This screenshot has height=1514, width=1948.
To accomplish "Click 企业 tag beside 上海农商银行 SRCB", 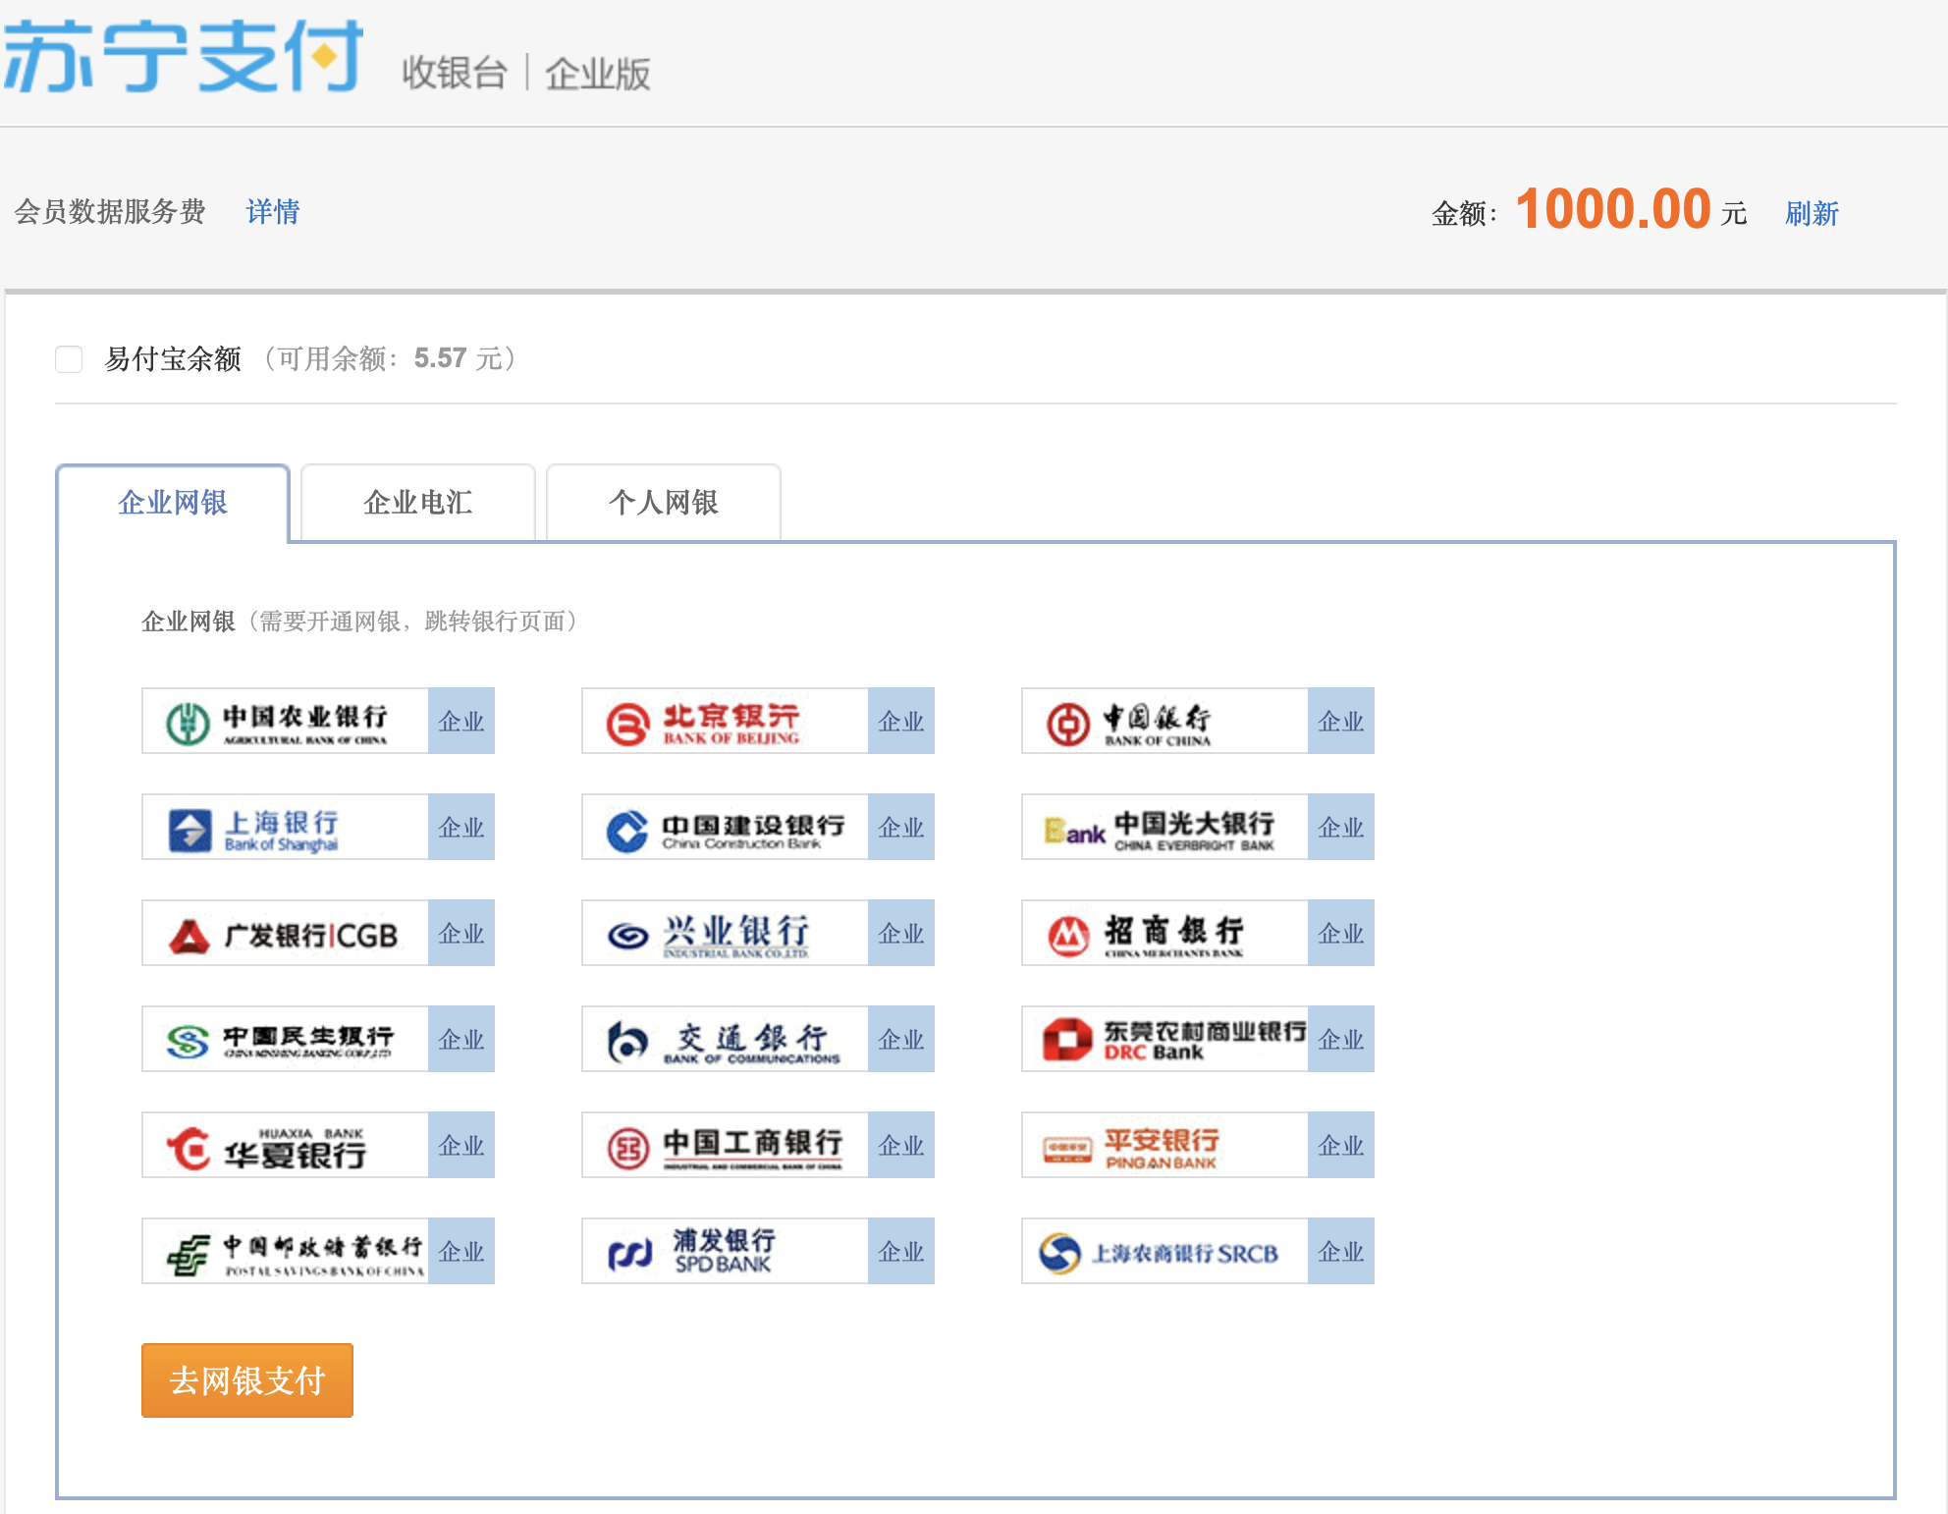I will click(1341, 1251).
